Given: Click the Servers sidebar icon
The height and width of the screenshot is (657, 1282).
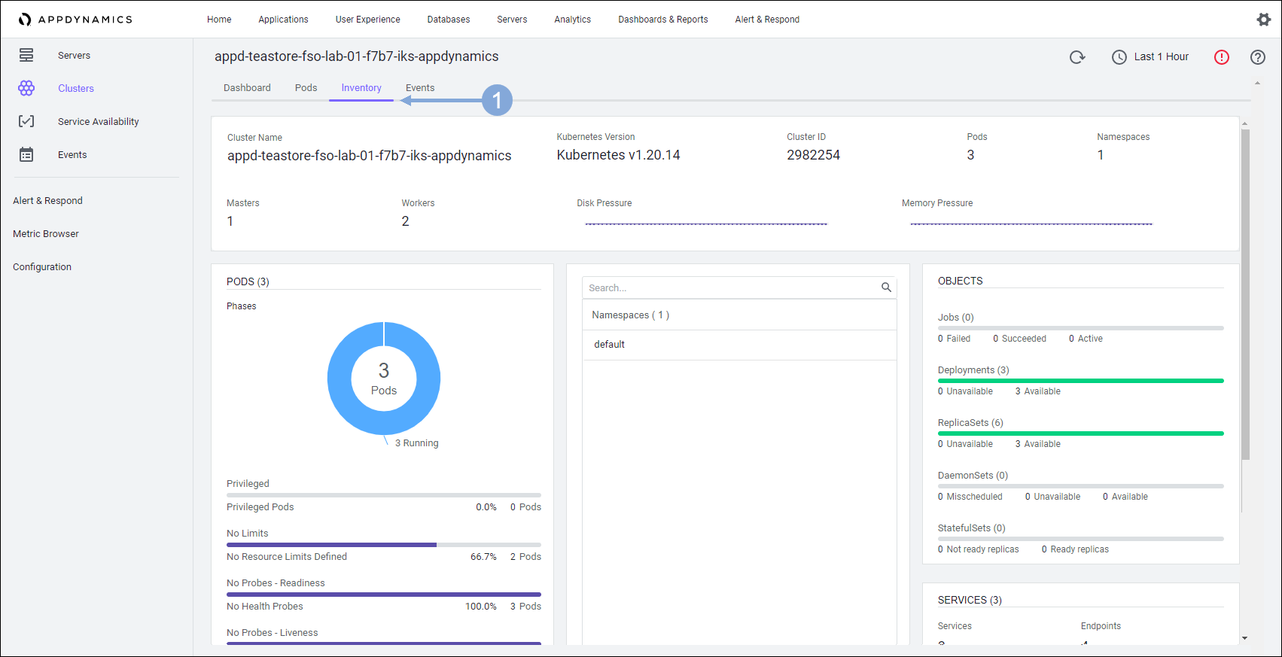Looking at the screenshot, I should (x=26, y=55).
